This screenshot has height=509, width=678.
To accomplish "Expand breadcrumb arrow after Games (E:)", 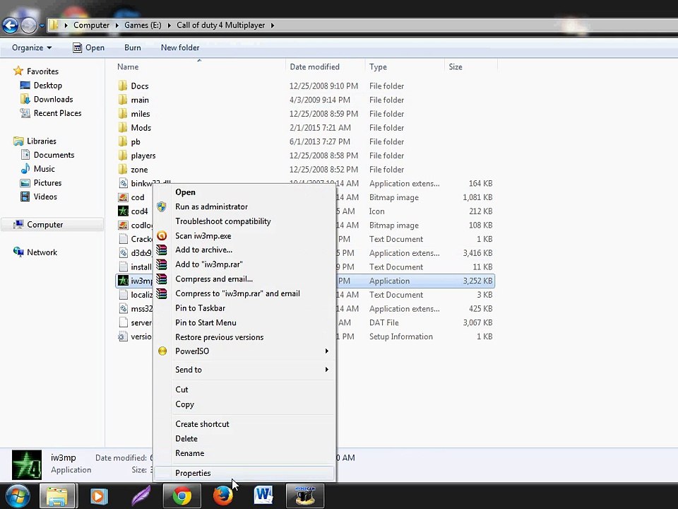I will pyautogui.click(x=169, y=25).
